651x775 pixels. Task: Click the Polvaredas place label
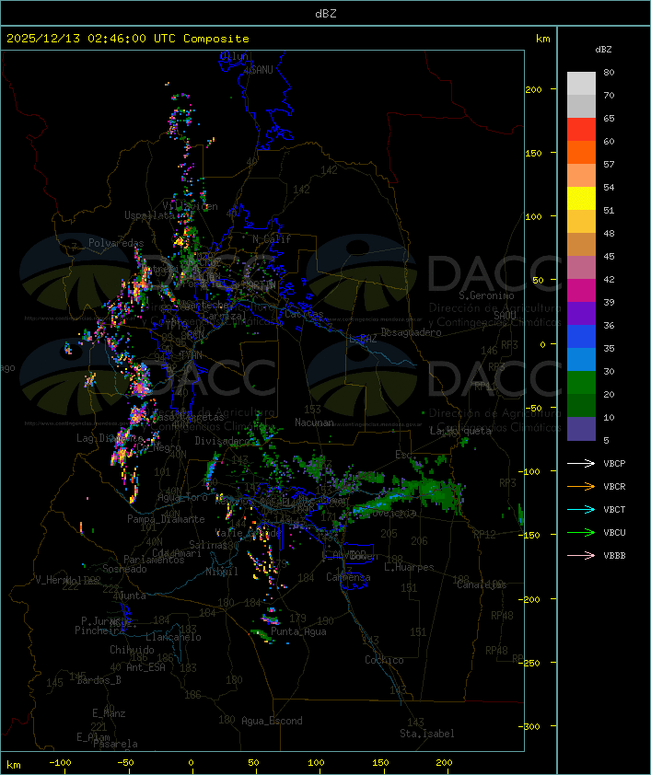tap(116, 243)
